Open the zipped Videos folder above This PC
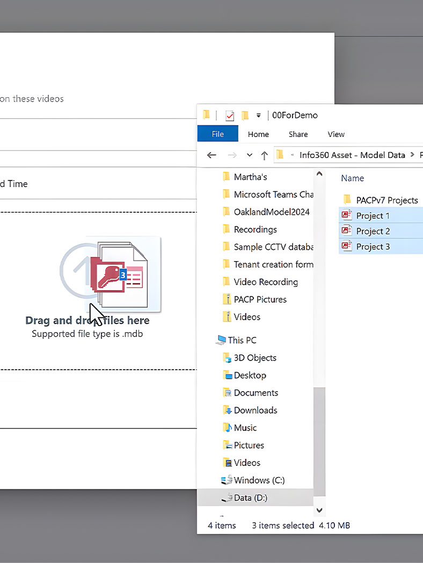The height and width of the screenshot is (563, 423). coord(247,317)
